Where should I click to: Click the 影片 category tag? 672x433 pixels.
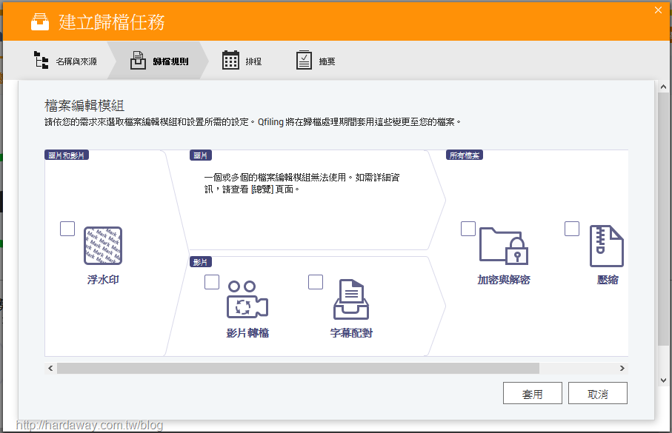click(201, 262)
